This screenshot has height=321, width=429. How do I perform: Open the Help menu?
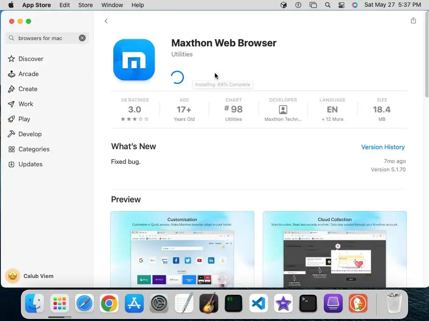point(137,5)
